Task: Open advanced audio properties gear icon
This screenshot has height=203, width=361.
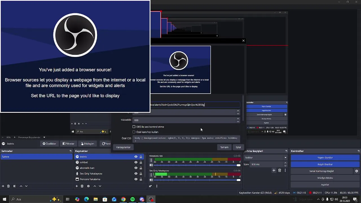Action: point(151,186)
